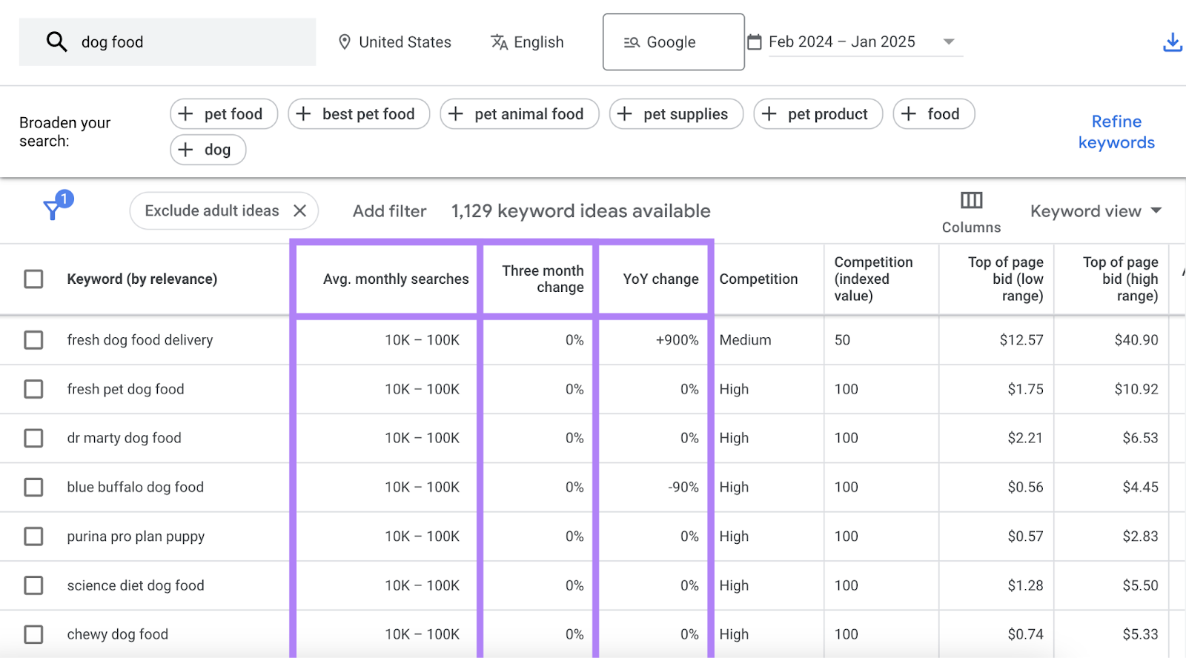Click Add filter
The height and width of the screenshot is (658, 1186).
[x=389, y=211]
